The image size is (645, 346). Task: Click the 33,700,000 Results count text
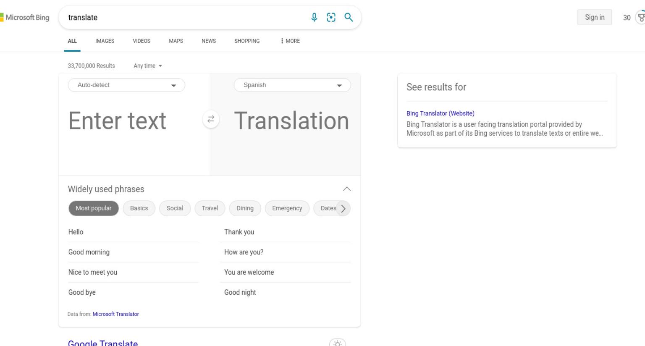click(x=91, y=66)
